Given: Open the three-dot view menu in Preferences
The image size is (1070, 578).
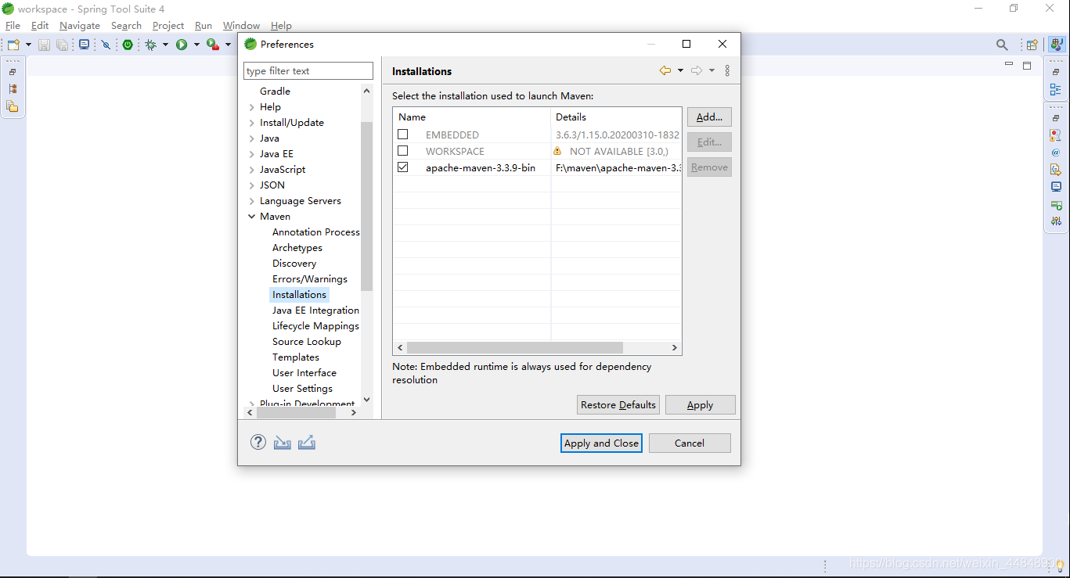Looking at the screenshot, I should click(727, 70).
